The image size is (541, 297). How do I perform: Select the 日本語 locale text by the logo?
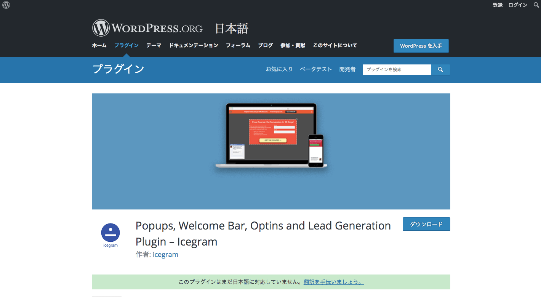coord(232,29)
